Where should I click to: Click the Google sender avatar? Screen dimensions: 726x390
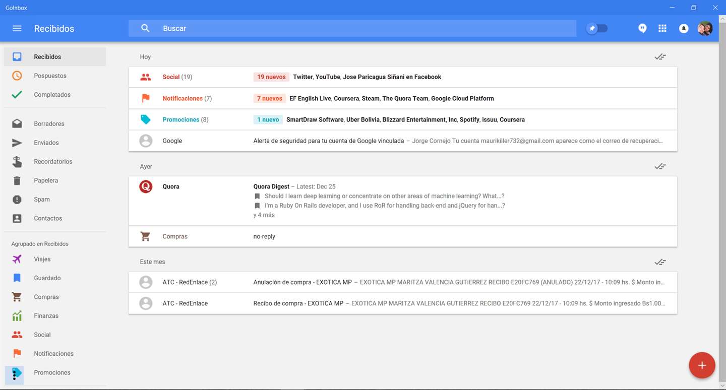point(146,141)
